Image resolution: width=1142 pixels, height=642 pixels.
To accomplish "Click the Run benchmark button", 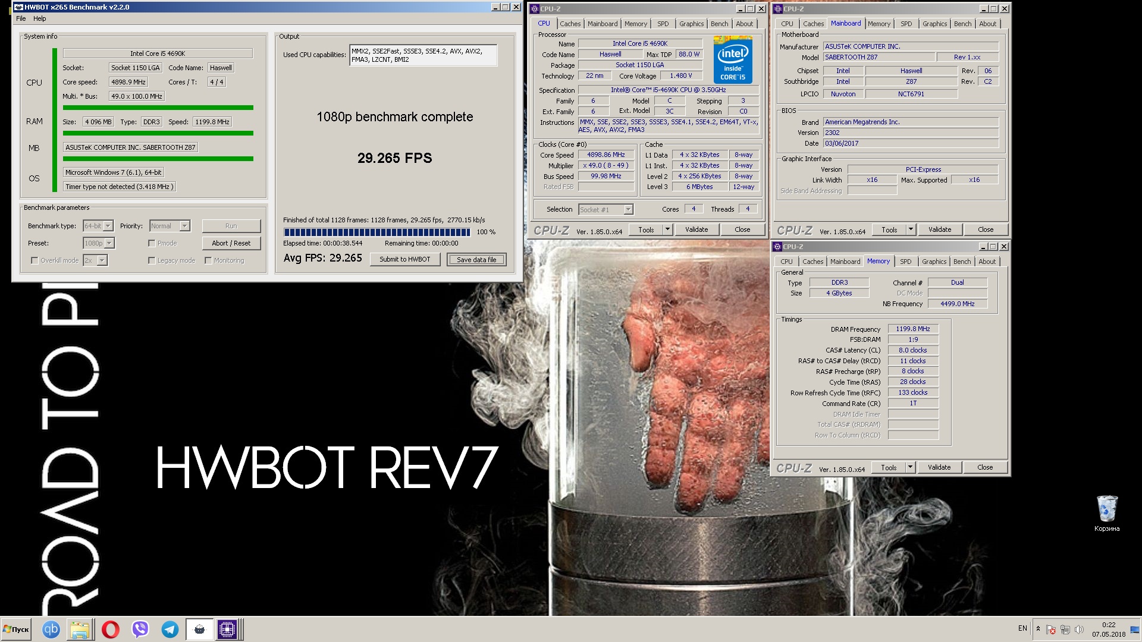I will [x=231, y=226].
